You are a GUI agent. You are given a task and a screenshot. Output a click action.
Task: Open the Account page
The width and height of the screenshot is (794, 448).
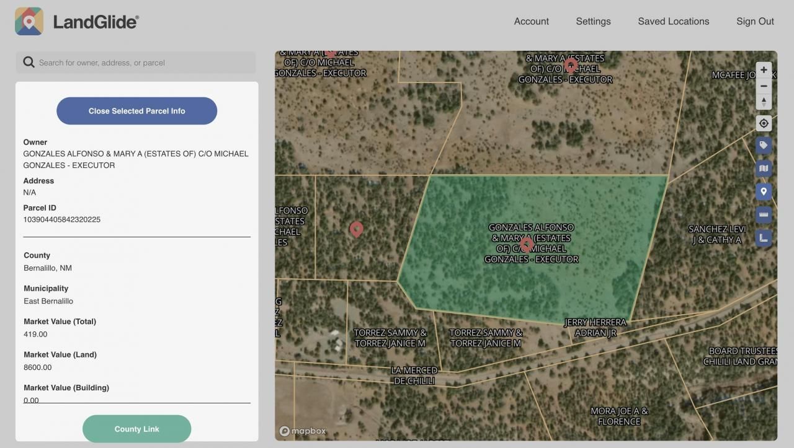pyautogui.click(x=531, y=21)
